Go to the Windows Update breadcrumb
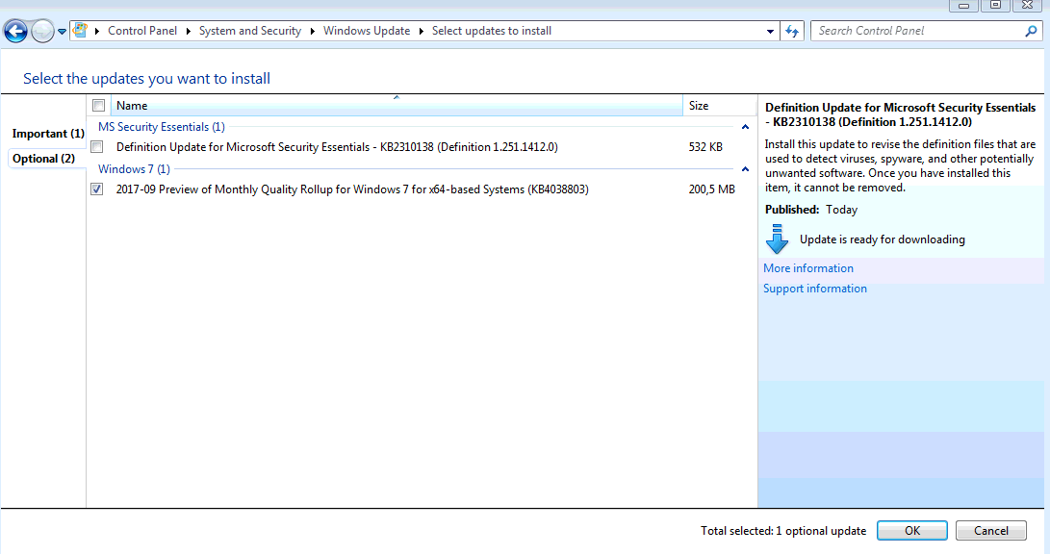 tap(367, 31)
